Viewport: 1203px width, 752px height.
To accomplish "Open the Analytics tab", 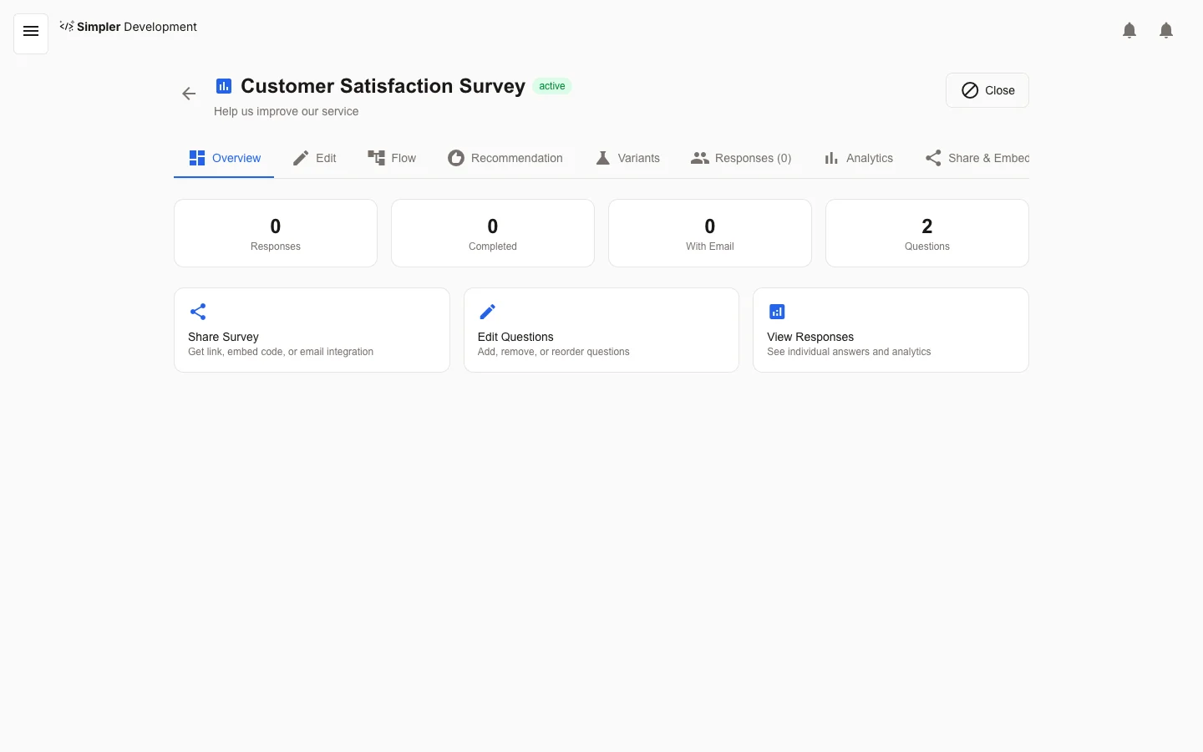I will pyautogui.click(x=858, y=158).
